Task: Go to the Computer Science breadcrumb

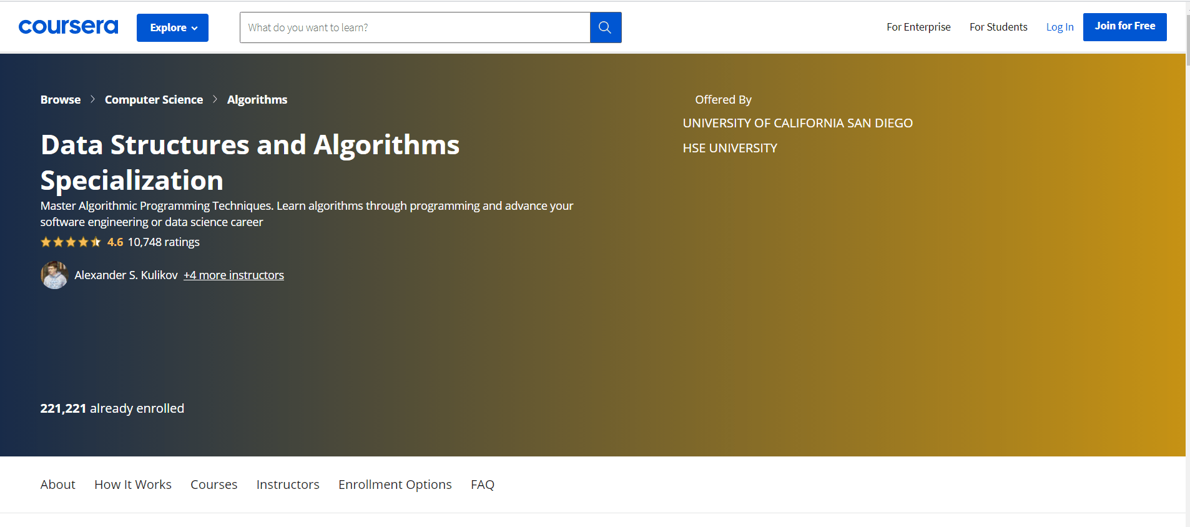Action: tap(154, 100)
